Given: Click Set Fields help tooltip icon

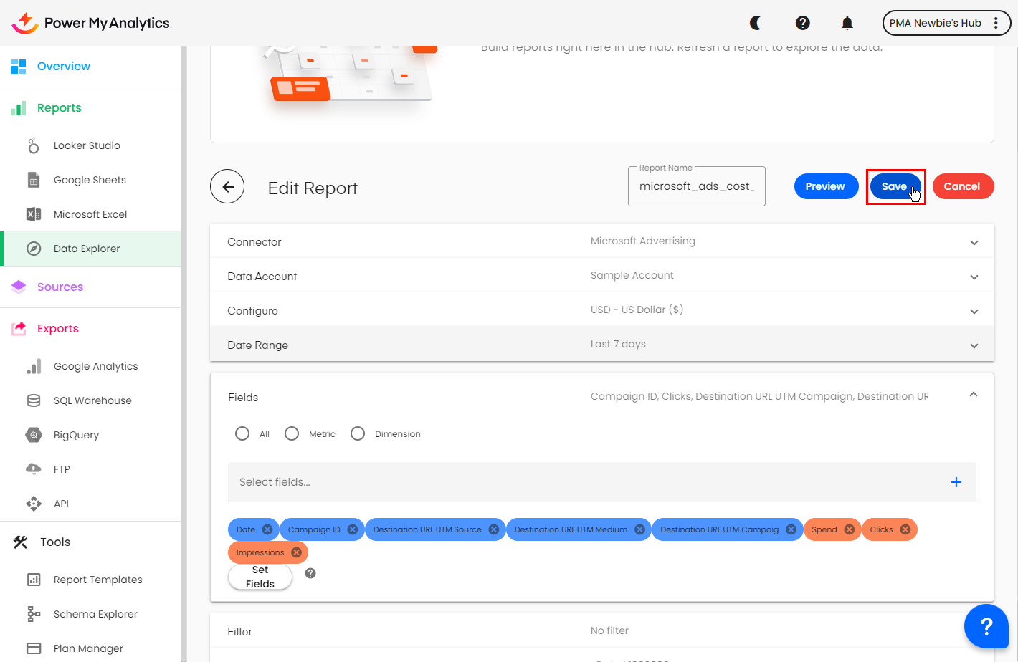Looking at the screenshot, I should 310,573.
